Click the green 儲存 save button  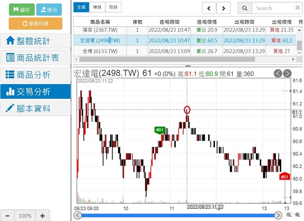[22, 10]
